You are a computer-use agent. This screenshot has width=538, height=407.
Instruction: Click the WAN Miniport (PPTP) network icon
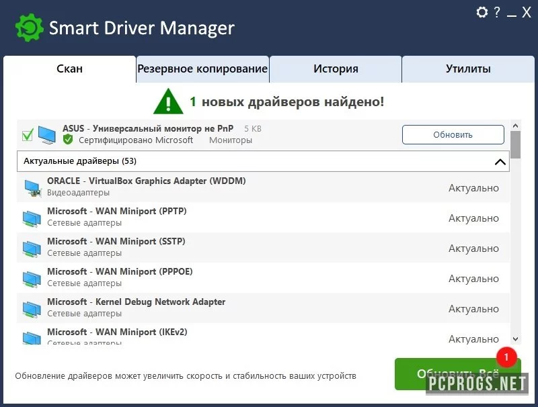tap(32, 218)
